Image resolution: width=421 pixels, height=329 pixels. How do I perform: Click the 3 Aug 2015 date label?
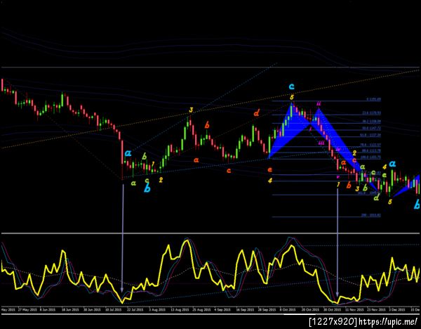click(157, 309)
